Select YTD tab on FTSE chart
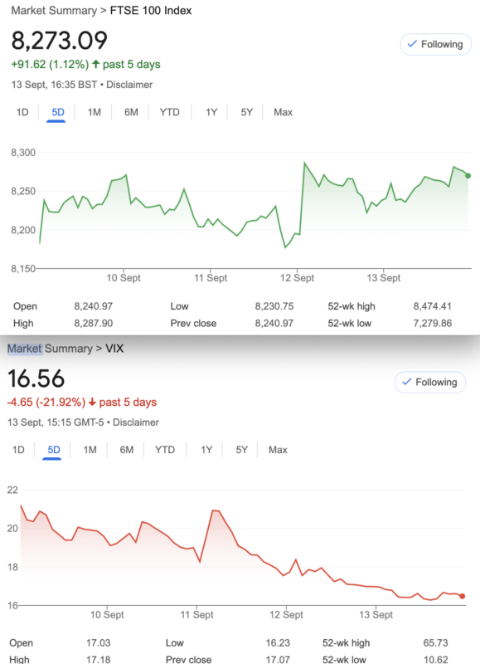 (170, 112)
